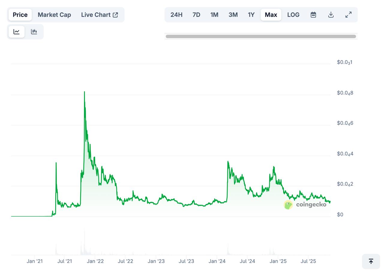Viewport: 384px width, 273px height.
Task: Download the chart data
Action: [331, 15]
